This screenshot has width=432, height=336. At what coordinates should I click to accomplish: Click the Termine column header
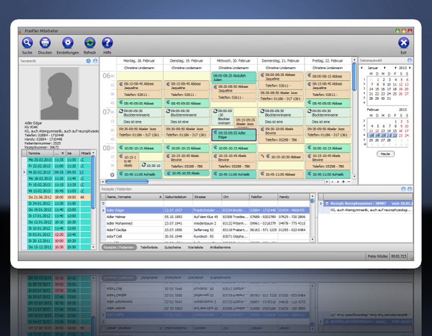[40, 153]
